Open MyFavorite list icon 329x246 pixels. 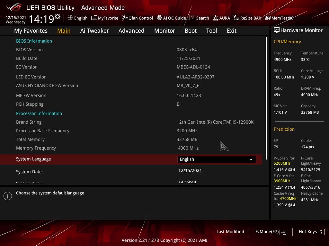pyautogui.click(x=94, y=18)
